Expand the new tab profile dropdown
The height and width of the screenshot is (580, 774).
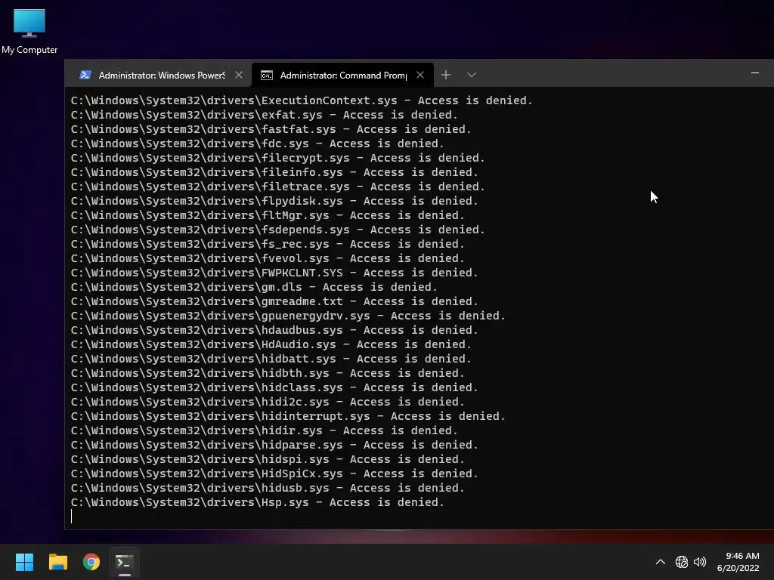point(472,75)
